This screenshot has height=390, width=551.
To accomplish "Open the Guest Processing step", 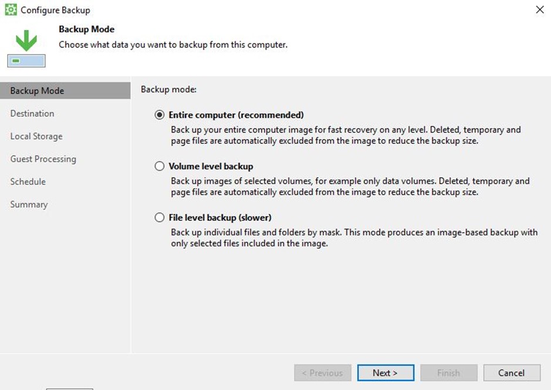I will (x=43, y=159).
